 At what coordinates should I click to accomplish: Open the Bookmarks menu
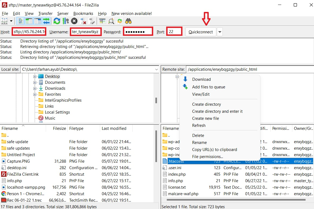pos(83,13)
